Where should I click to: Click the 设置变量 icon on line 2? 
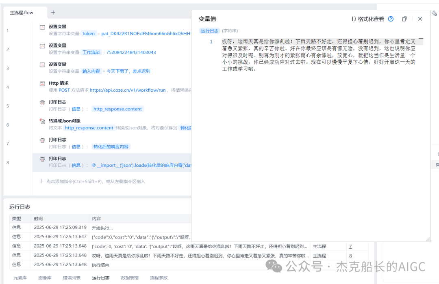tap(42, 46)
